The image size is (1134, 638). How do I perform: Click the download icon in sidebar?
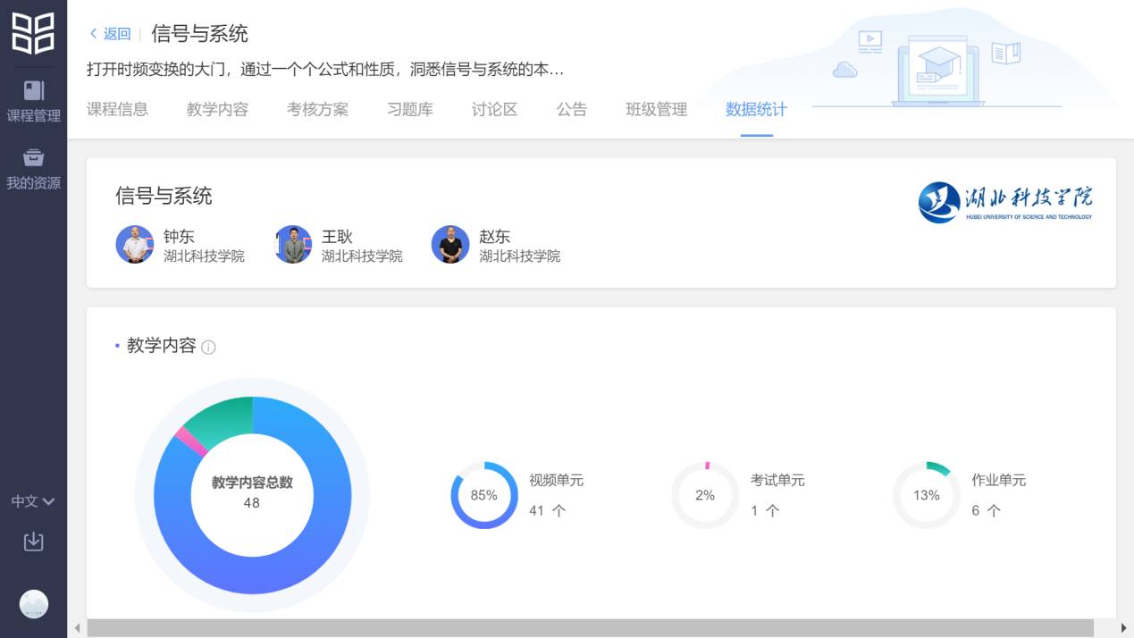pyautogui.click(x=33, y=541)
